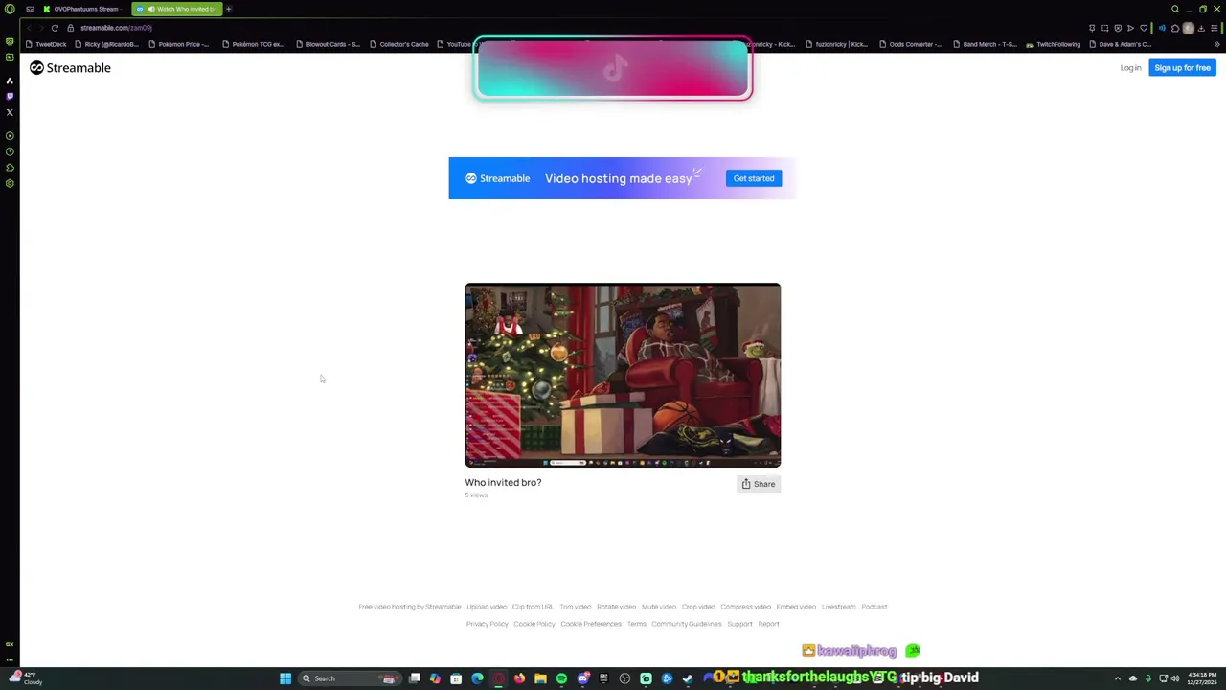Click the Sign up for free button
Screen dimensions: 1226x690
[x=1182, y=68]
